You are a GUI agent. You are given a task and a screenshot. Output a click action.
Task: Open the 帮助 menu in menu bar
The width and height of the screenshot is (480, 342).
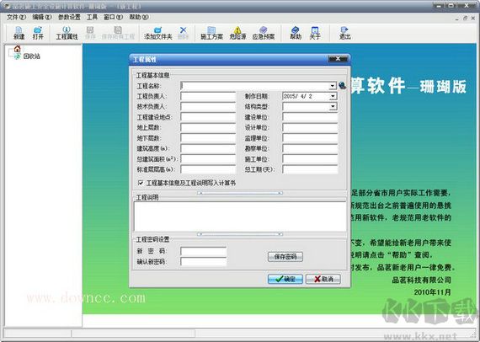(139, 17)
